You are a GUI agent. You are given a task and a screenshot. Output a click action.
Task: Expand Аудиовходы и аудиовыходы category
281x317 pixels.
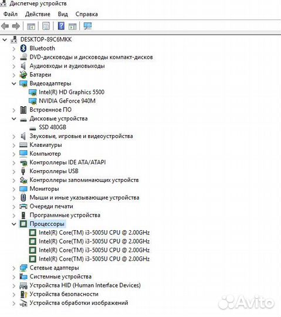13,66
